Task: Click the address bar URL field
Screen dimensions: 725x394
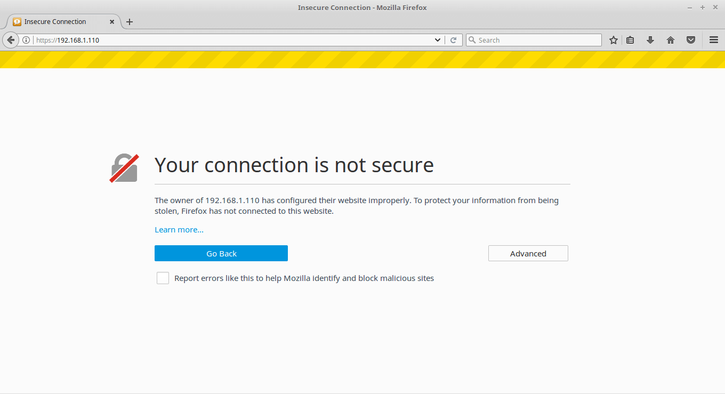Action: point(233,40)
